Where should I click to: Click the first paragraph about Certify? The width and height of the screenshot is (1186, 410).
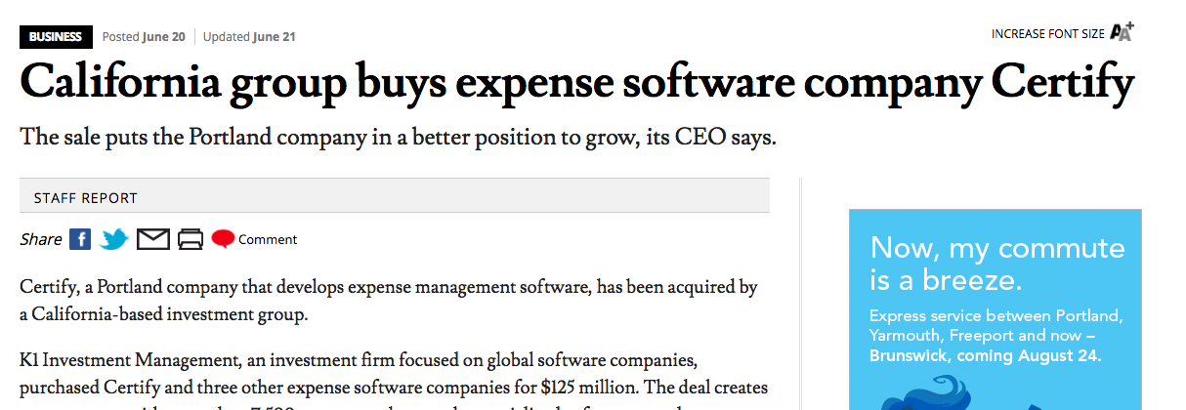[x=389, y=301]
